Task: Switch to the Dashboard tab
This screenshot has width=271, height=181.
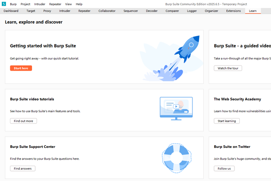Action: pos(11,10)
